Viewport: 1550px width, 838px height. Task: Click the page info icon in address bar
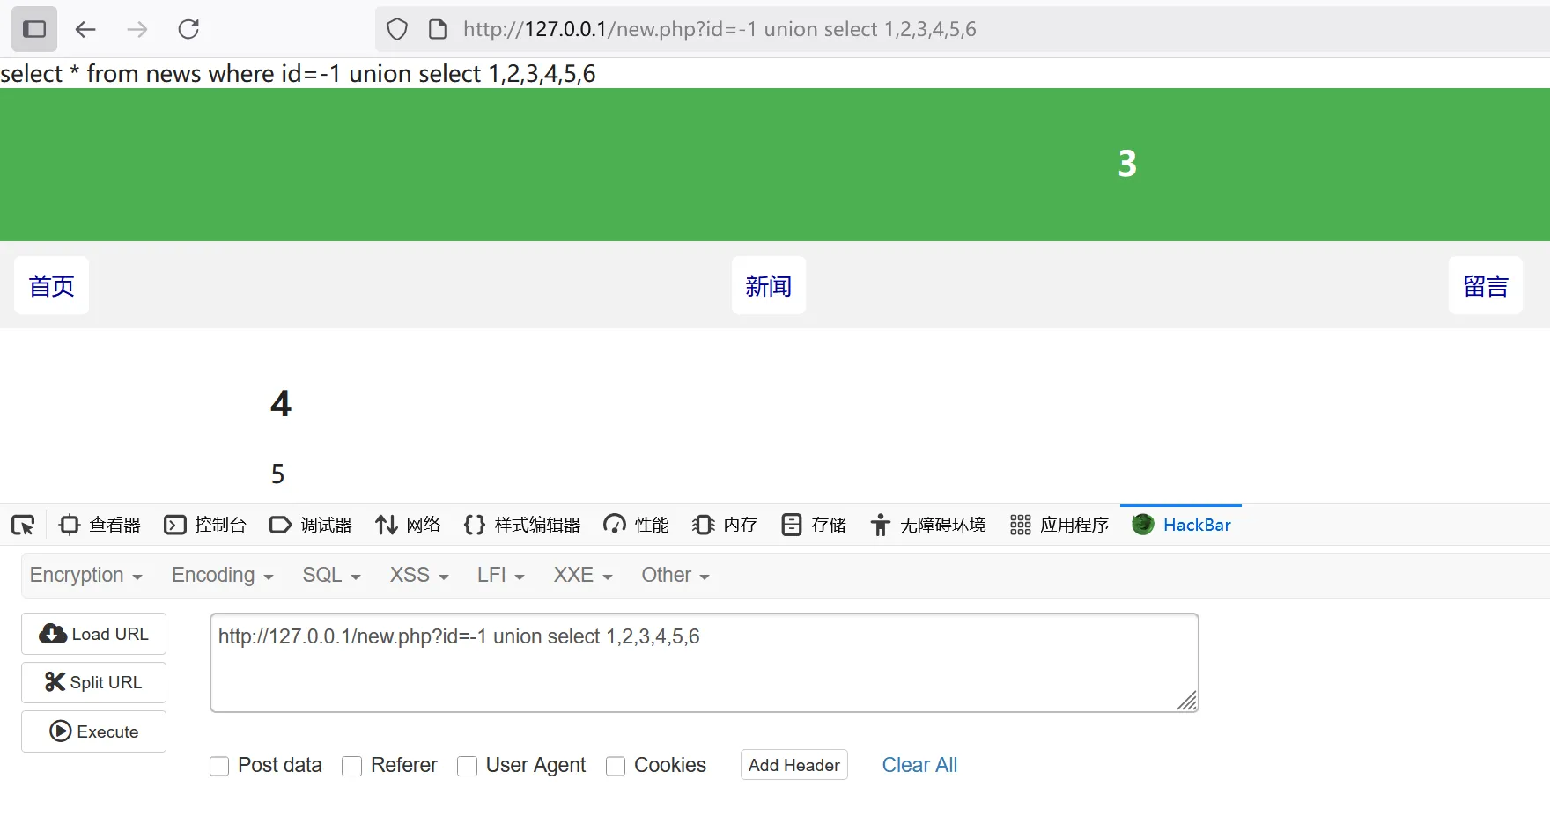pyautogui.click(x=438, y=29)
